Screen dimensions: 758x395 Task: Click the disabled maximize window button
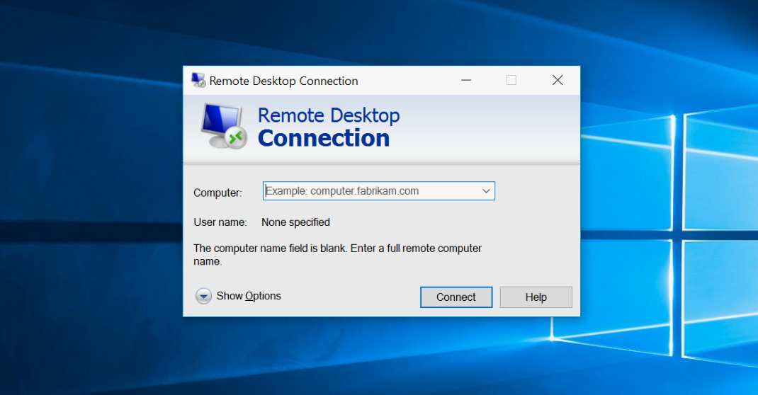[x=511, y=80]
